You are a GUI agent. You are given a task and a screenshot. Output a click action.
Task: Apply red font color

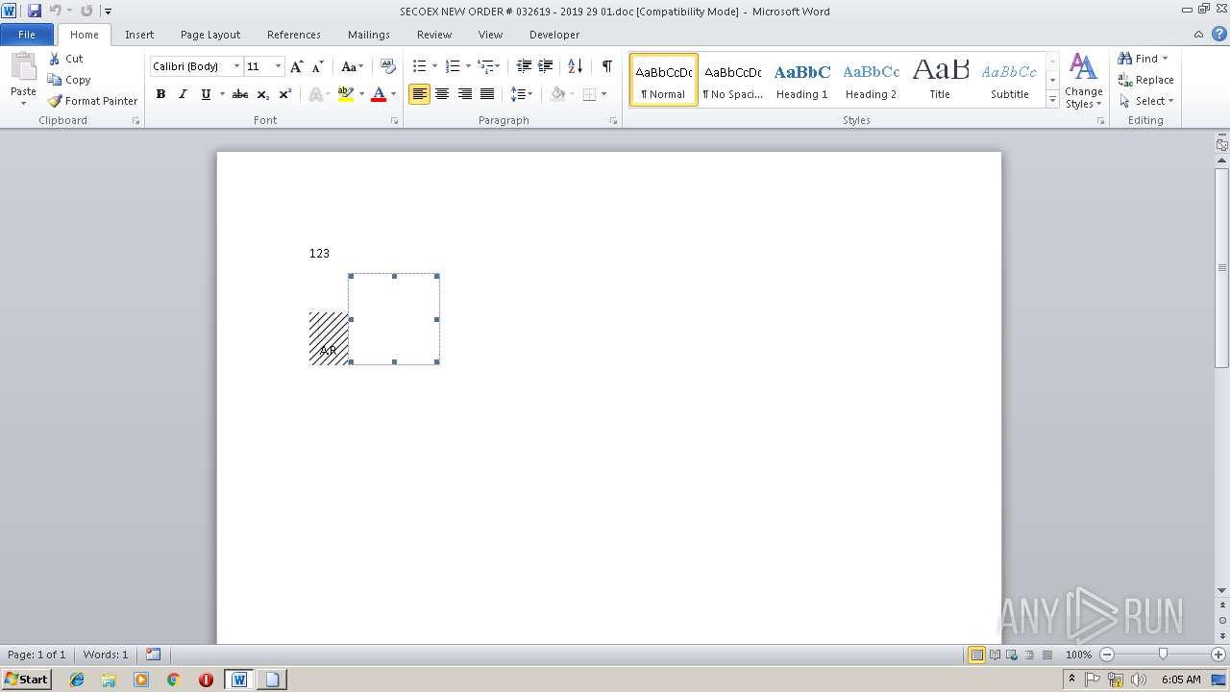pos(379,94)
